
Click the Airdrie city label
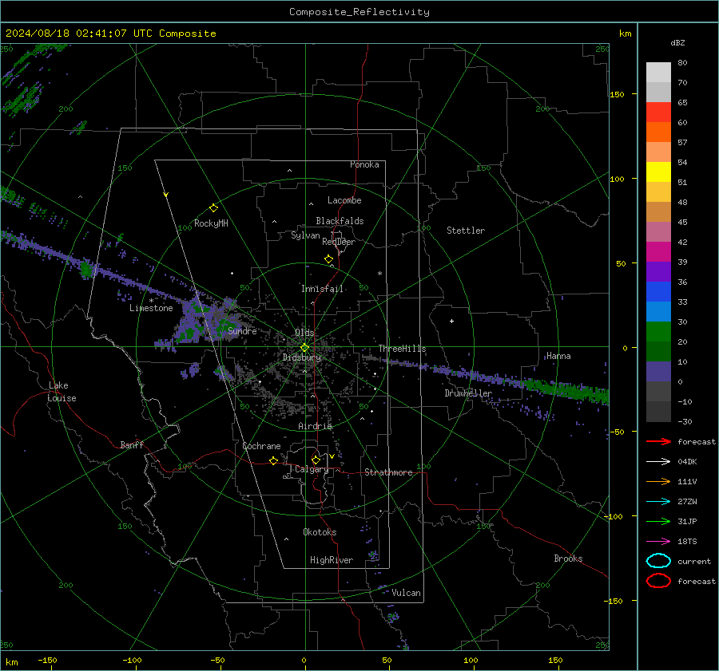tap(315, 426)
